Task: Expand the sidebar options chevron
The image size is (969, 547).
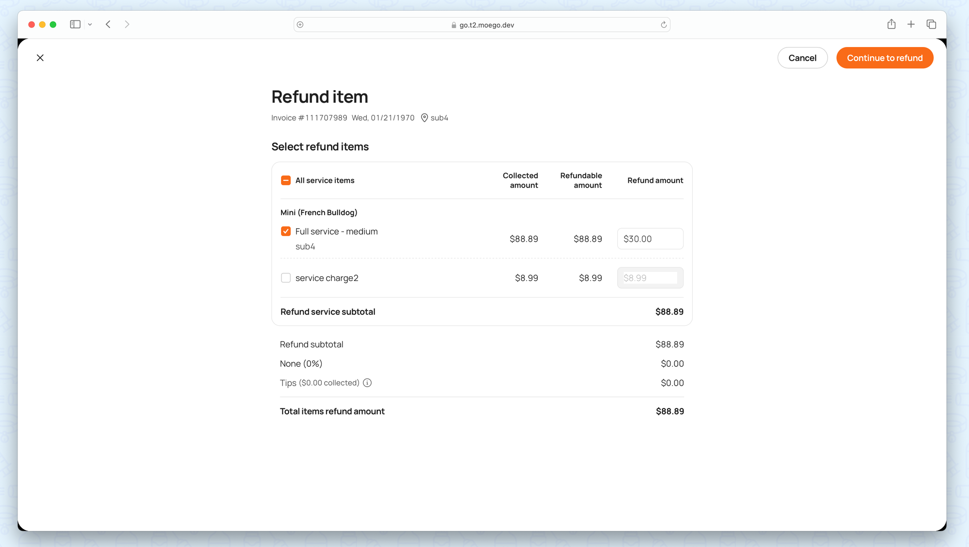Action: click(x=90, y=24)
